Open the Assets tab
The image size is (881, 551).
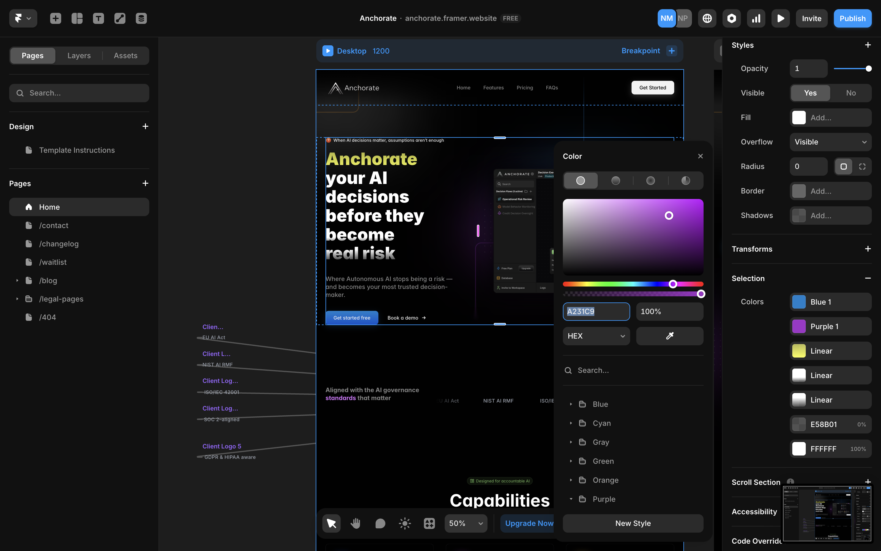click(x=126, y=56)
